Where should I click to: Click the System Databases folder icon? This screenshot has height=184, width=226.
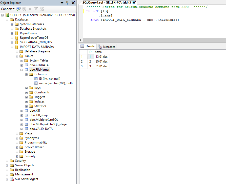pyautogui.click(x=17, y=24)
